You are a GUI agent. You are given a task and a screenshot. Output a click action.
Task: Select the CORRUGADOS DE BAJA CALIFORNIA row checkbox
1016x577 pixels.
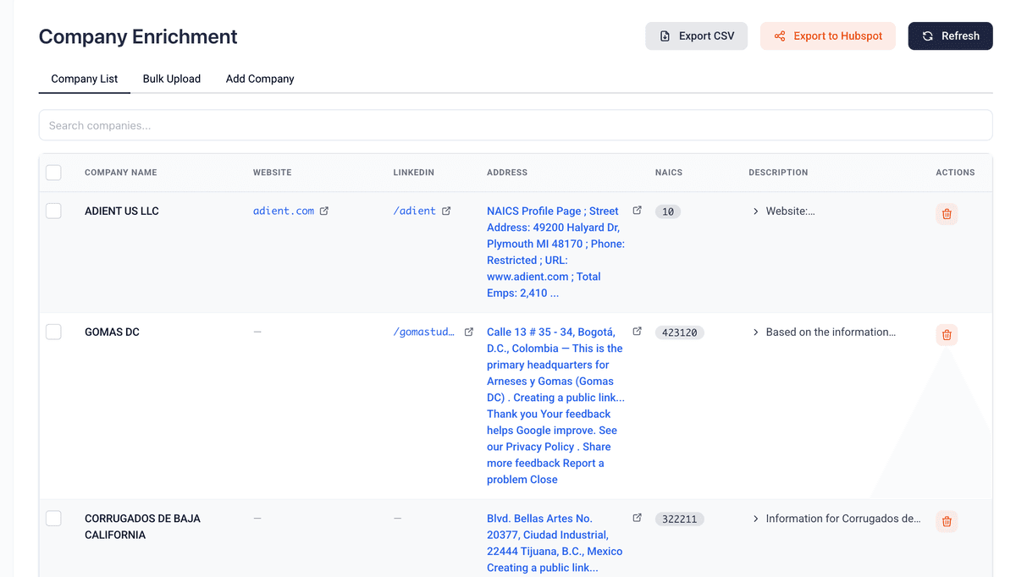53,519
